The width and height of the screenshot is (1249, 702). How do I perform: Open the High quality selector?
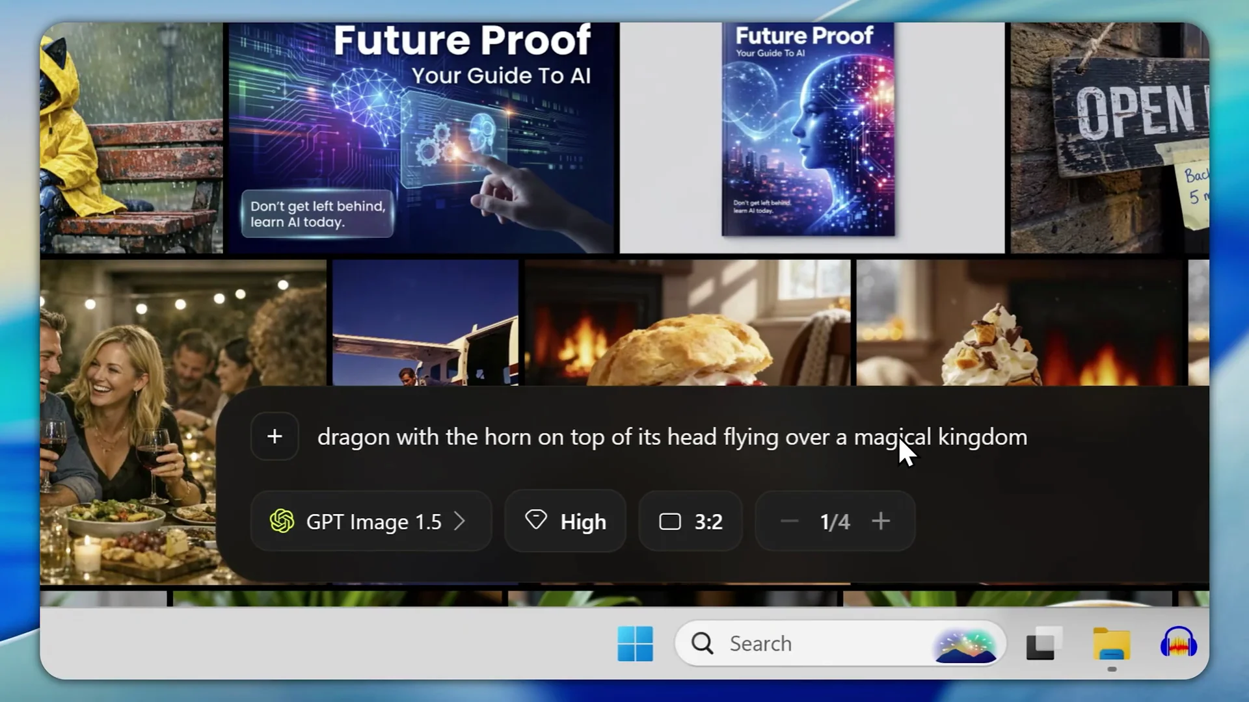pos(565,521)
